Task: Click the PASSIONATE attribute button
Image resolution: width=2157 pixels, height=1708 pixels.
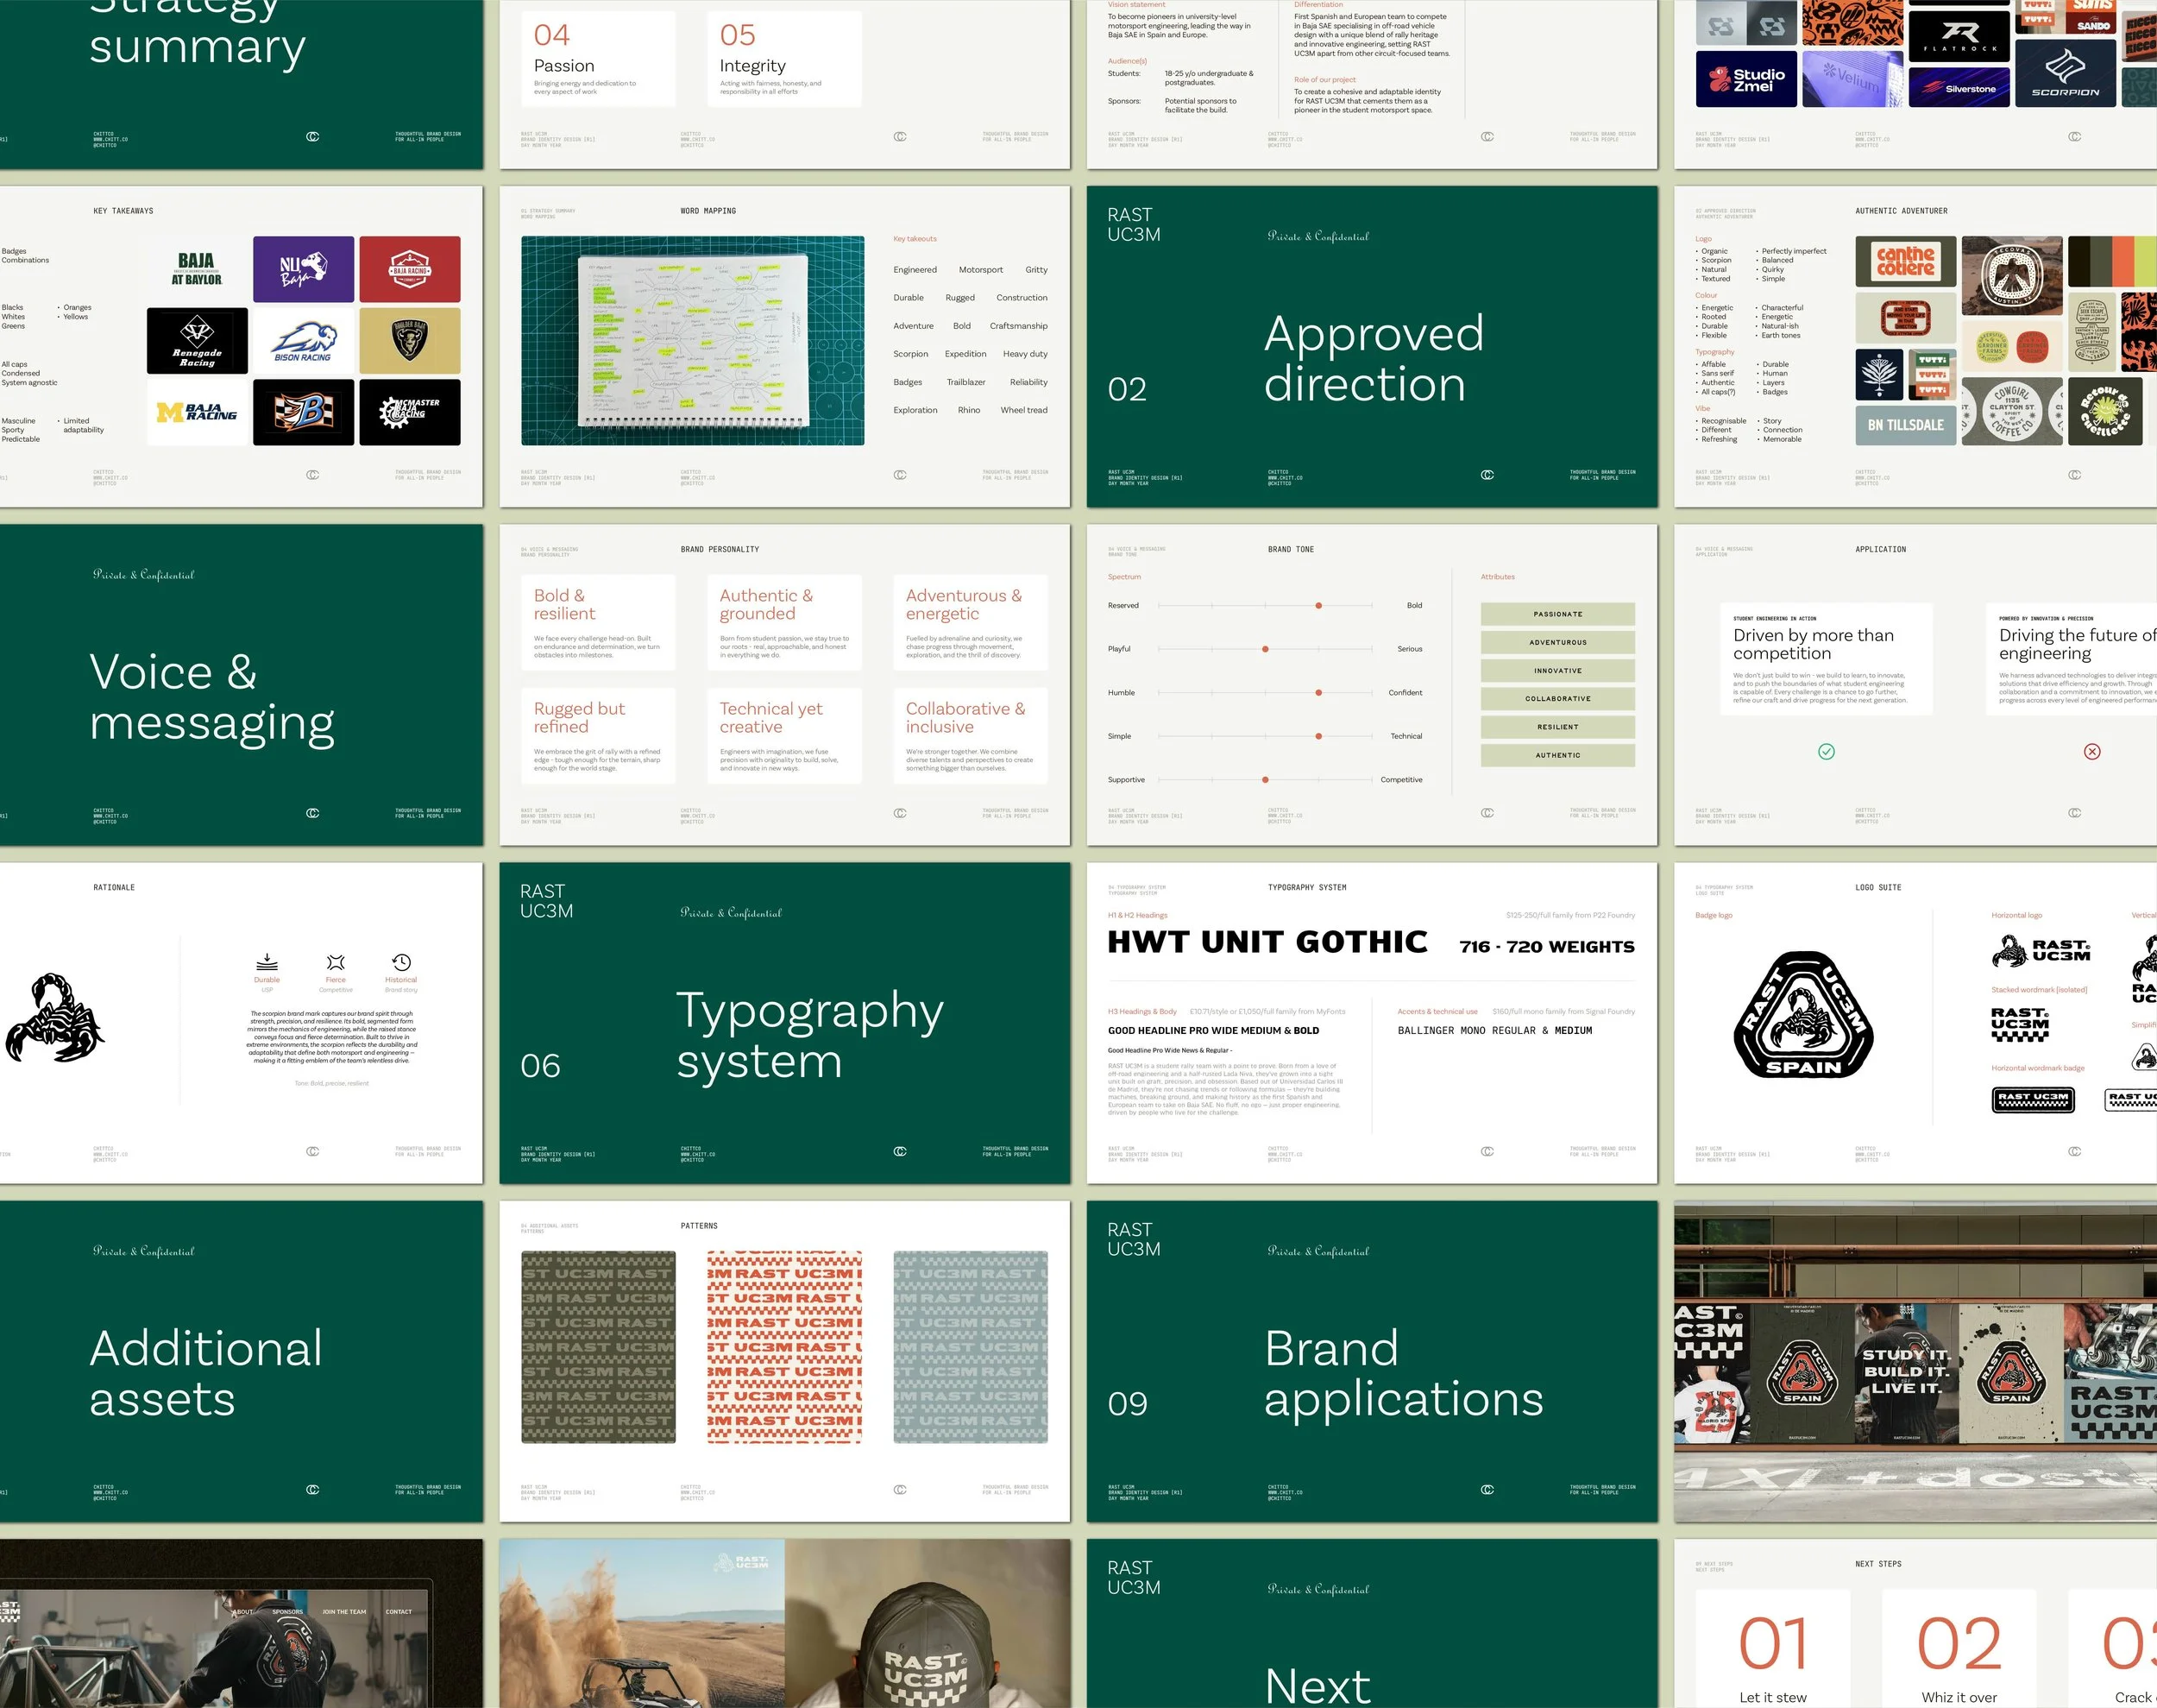Action: 1557,614
